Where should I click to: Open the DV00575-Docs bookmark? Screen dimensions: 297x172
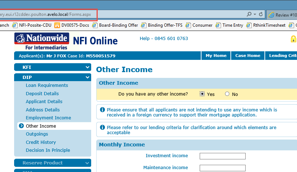(72, 25)
